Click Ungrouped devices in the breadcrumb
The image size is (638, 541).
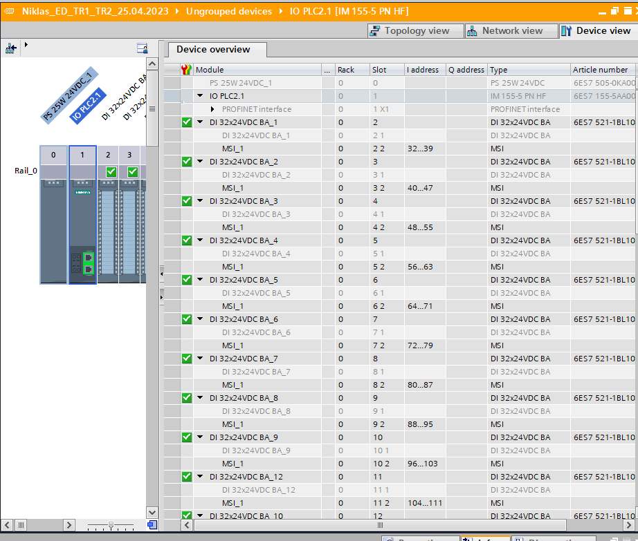(228, 11)
